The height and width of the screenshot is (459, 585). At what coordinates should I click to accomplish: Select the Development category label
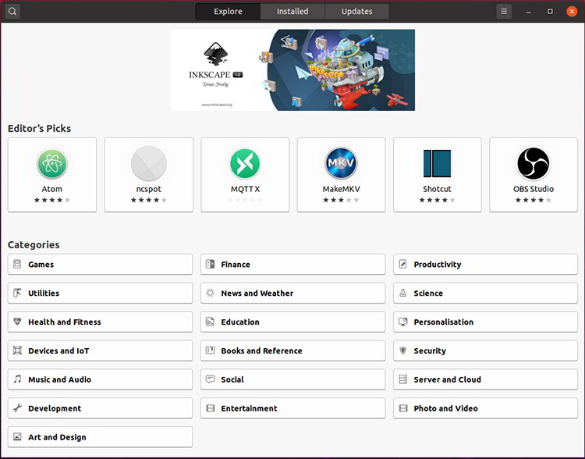click(x=55, y=408)
